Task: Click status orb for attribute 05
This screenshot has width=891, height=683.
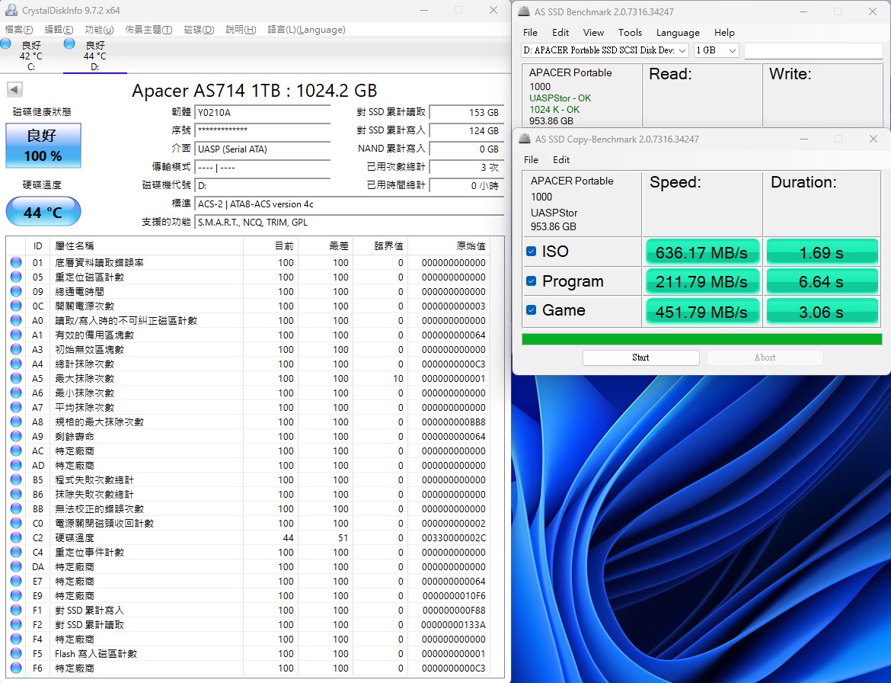Action: click(x=16, y=277)
